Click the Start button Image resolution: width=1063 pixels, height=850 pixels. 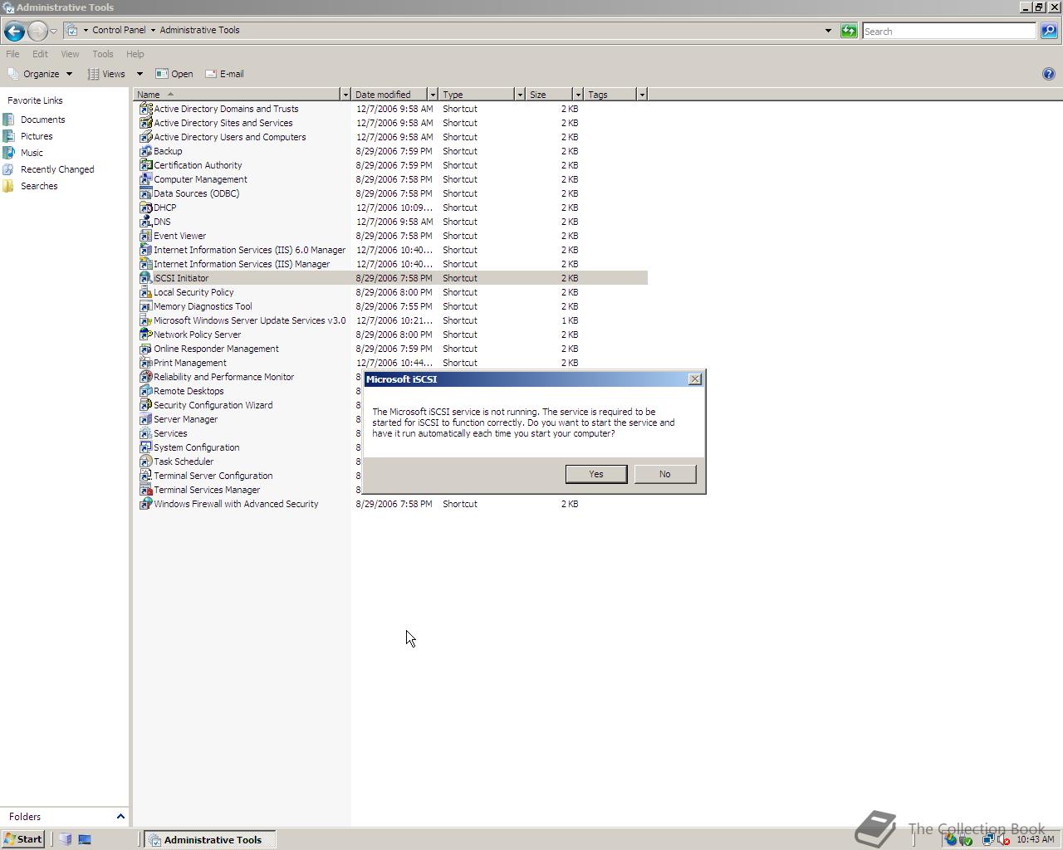tap(22, 839)
